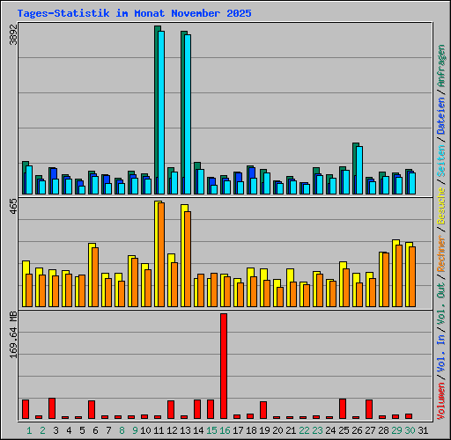The image size is (451, 440).
Task: Click the cyan requests bar for day 26
Action: click(359, 170)
